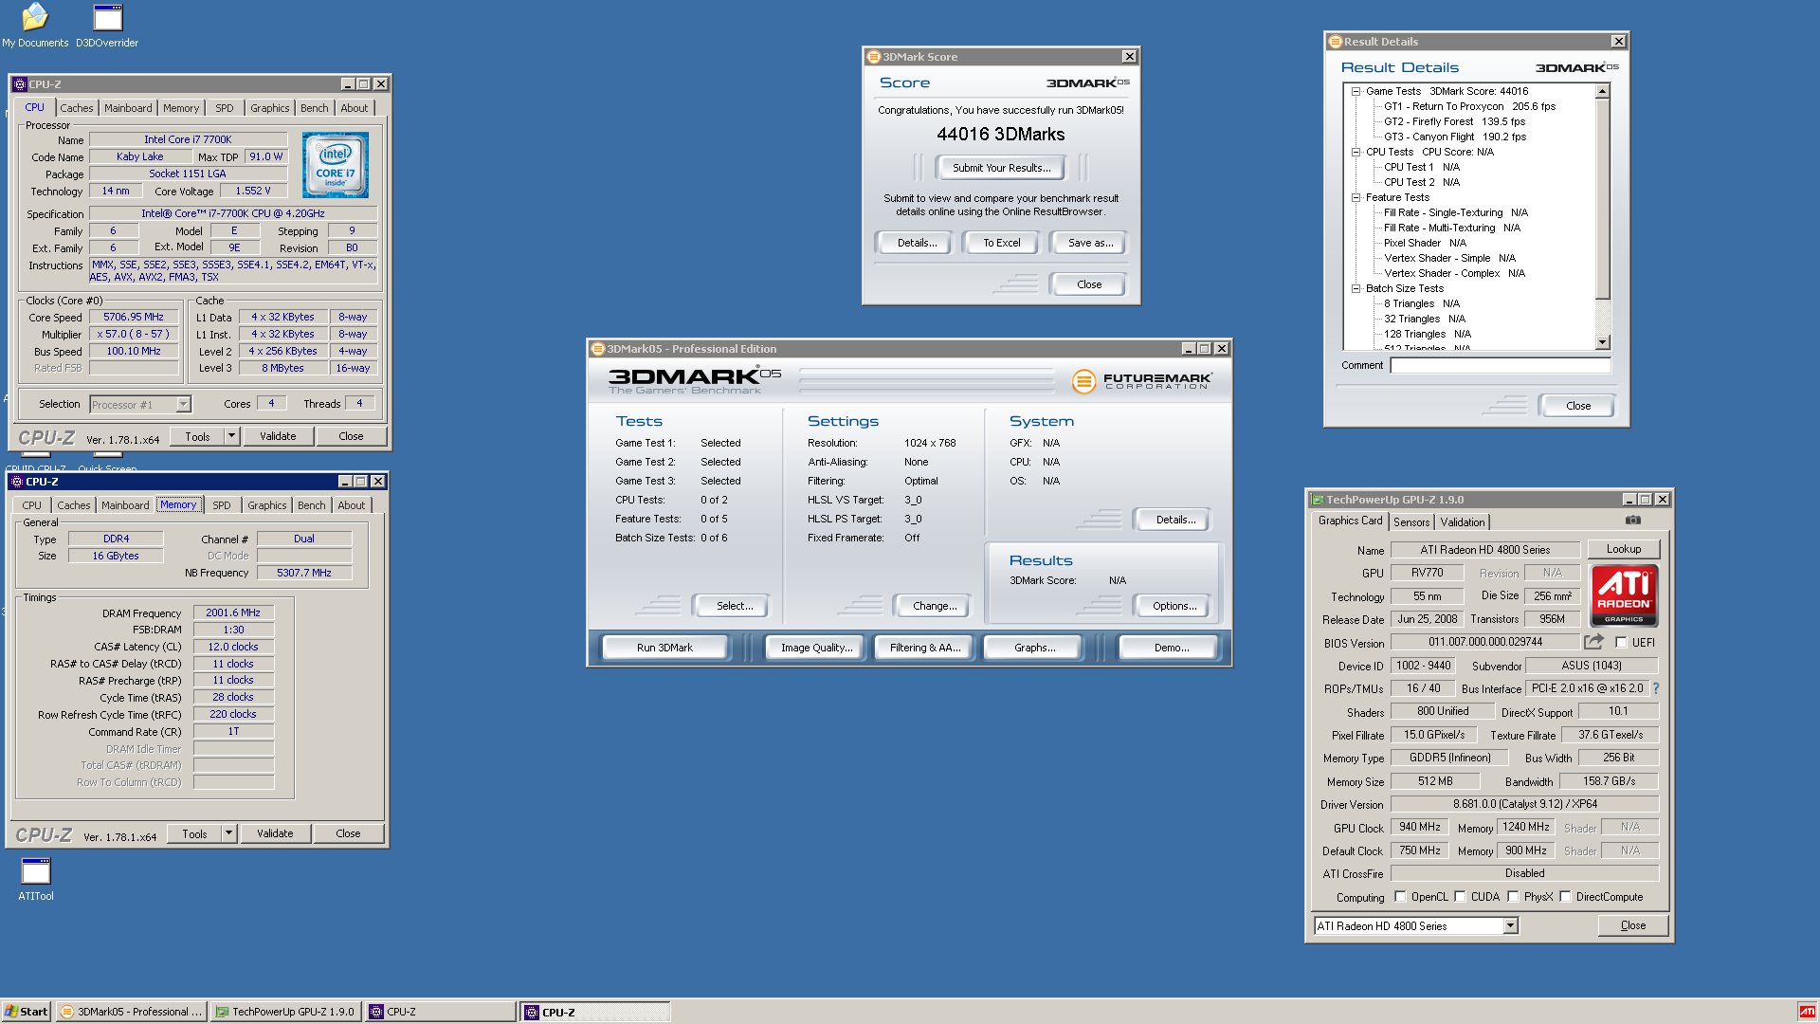Open the Tools dropdown arrow in CPU-Z Memory window
Viewport: 1820px width, 1024px height.
coord(228,833)
